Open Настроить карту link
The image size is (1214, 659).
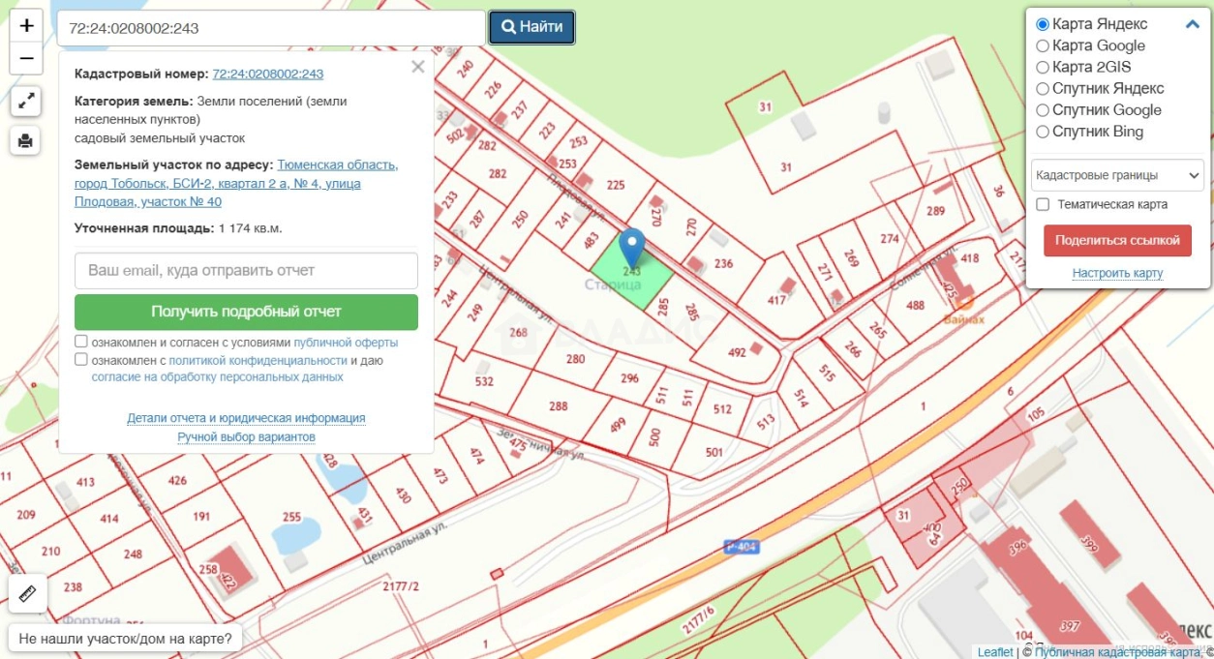(x=1117, y=274)
